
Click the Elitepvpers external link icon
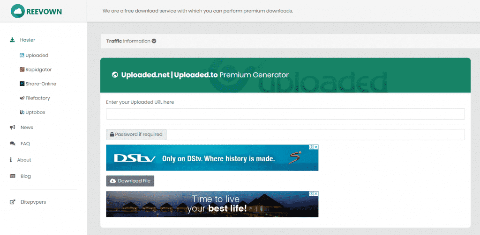click(13, 202)
